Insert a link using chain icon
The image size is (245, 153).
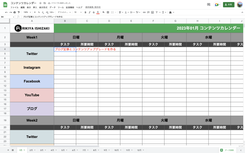144,12
